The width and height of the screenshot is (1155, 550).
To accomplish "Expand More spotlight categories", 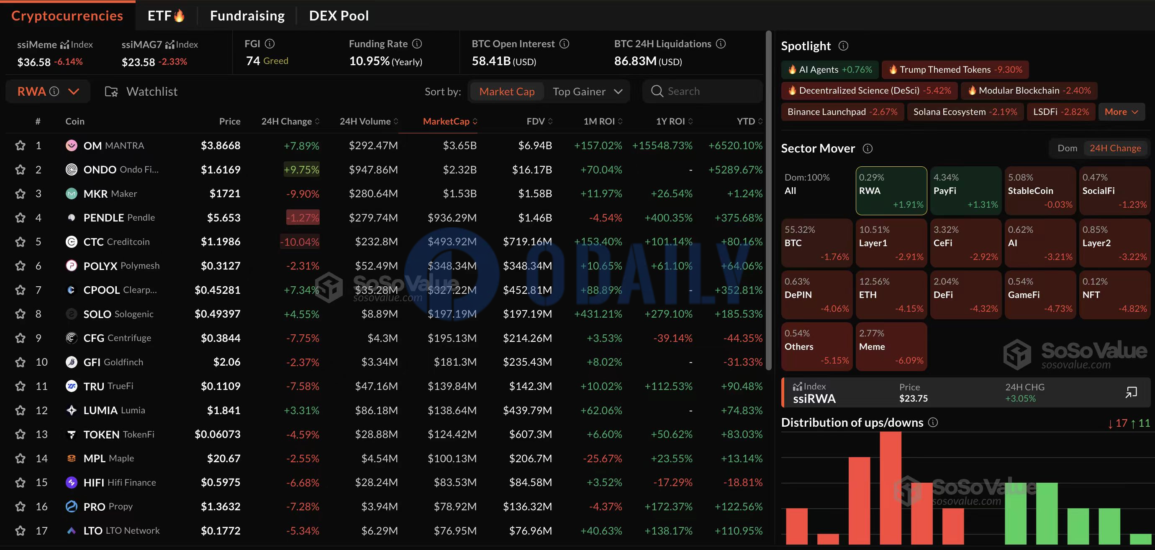I will click(1122, 112).
